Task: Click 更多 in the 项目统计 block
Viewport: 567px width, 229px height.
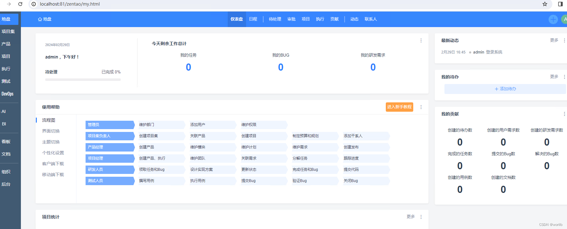Action: [411, 217]
